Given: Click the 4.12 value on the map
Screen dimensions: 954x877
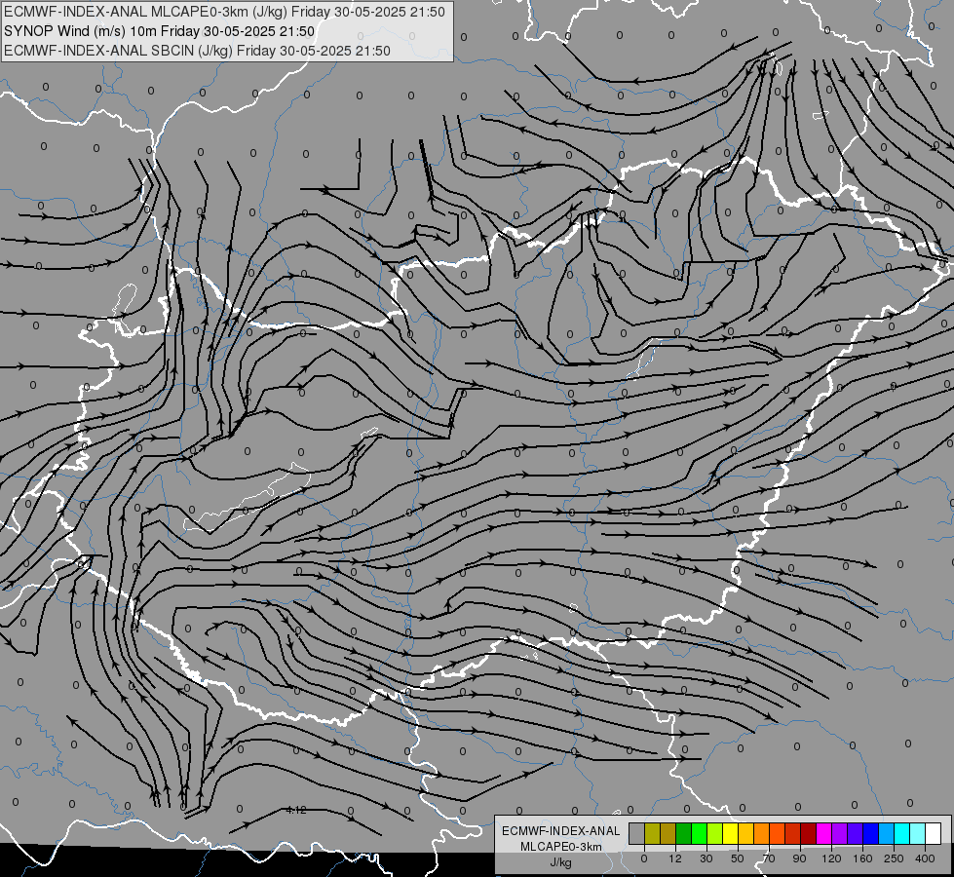Looking at the screenshot, I should coord(296,810).
